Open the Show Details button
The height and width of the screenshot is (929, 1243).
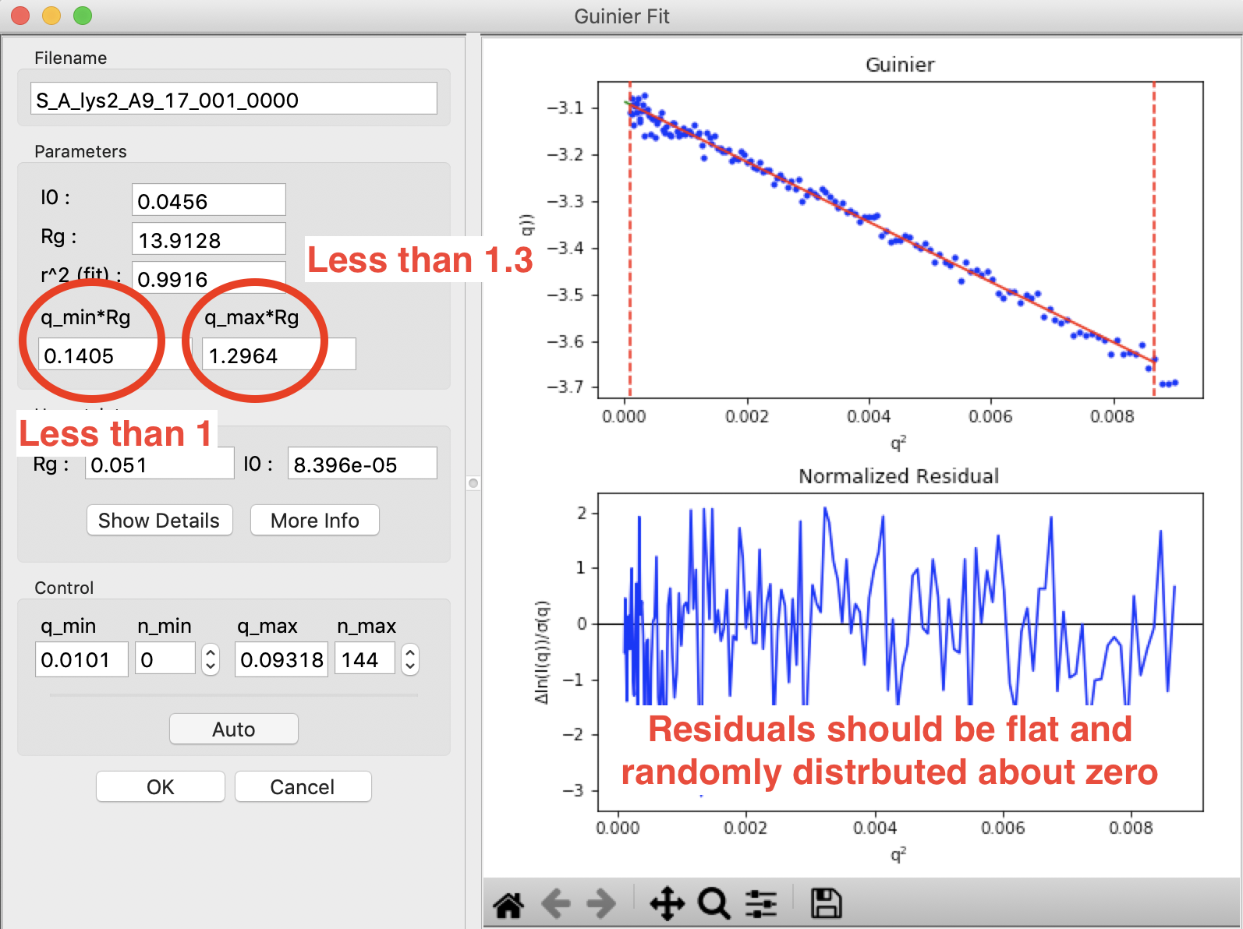[159, 521]
